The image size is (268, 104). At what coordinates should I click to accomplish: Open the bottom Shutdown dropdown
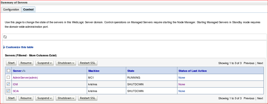66,98
